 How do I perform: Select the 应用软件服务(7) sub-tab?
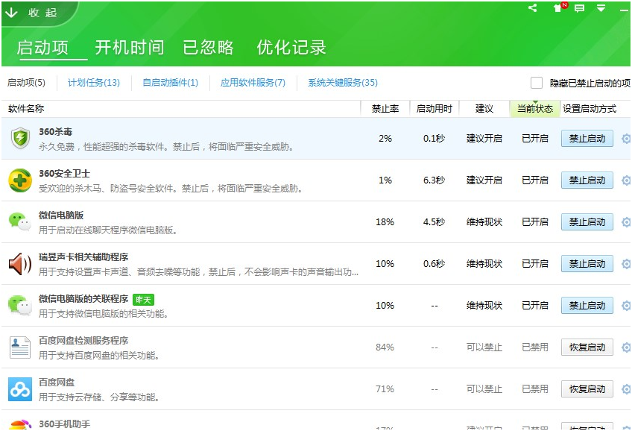point(253,83)
